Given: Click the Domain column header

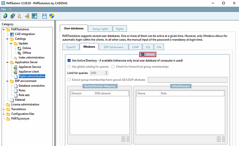Looking at the screenshot, I should click(82, 93).
